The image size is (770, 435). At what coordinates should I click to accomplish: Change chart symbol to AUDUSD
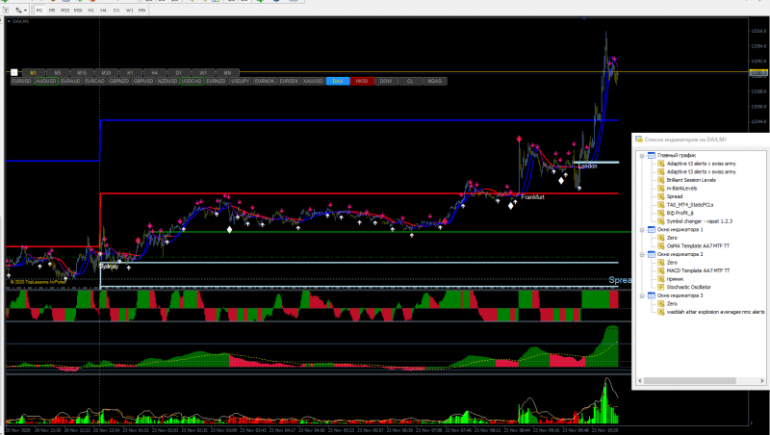click(46, 81)
